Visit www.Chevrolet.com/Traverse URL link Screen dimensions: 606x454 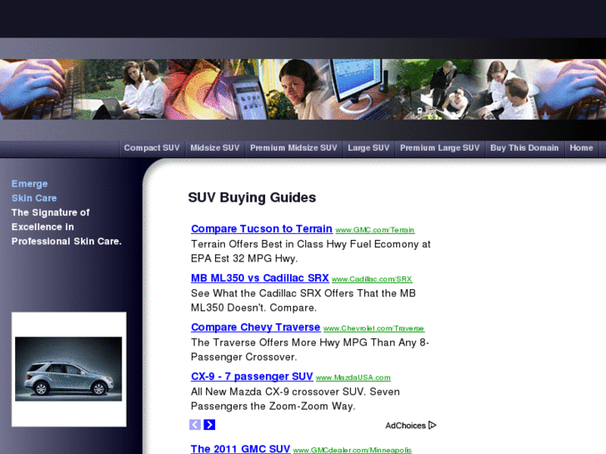(x=373, y=328)
